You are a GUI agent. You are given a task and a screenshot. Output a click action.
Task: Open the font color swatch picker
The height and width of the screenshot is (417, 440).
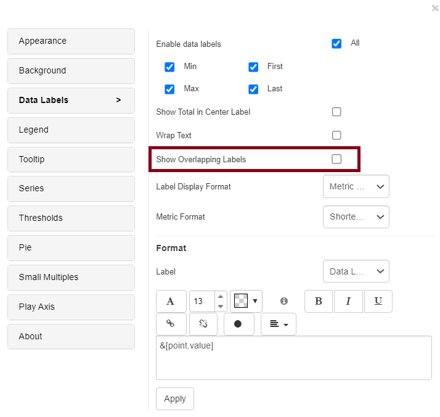[x=246, y=301]
